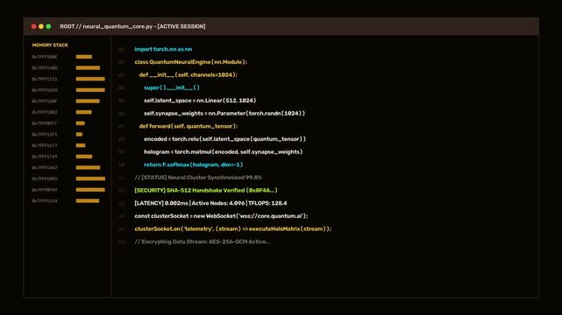
Task: Click memory address 0x7FFF14A7
Action: [x=45, y=168]
